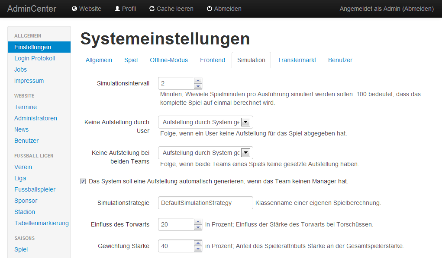Open the Offline-Modus tab
The width and height of the screenshot is (442, 258).
[x=169, y=60]
